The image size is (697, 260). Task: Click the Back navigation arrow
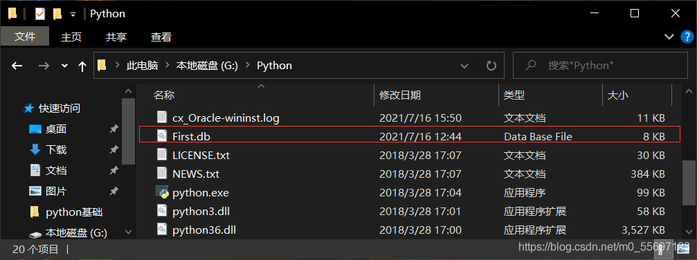point(17,66)
